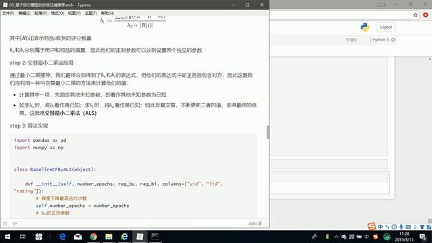Open the Sogou toolbox grid icon

(429, 227)
